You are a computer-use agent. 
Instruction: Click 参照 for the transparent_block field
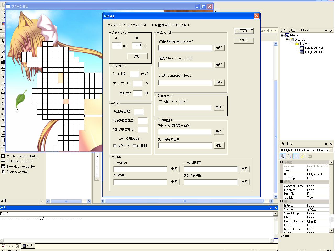point(219,83)
